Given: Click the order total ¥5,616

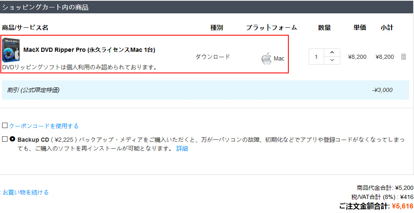Looking at the screenshot, I should (402, 206).
